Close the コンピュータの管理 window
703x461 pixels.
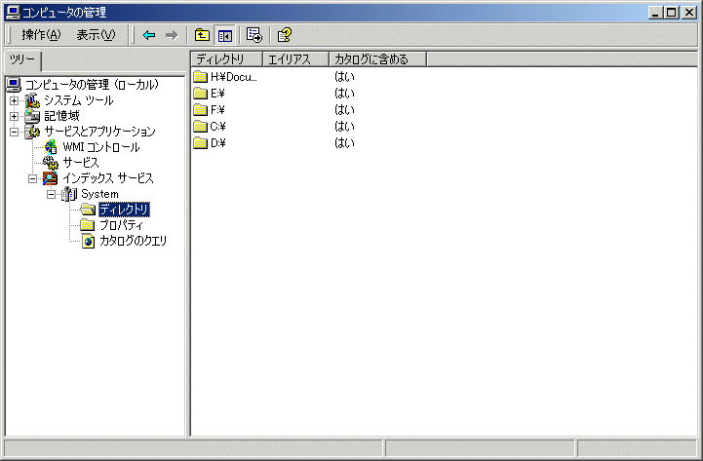688,13
